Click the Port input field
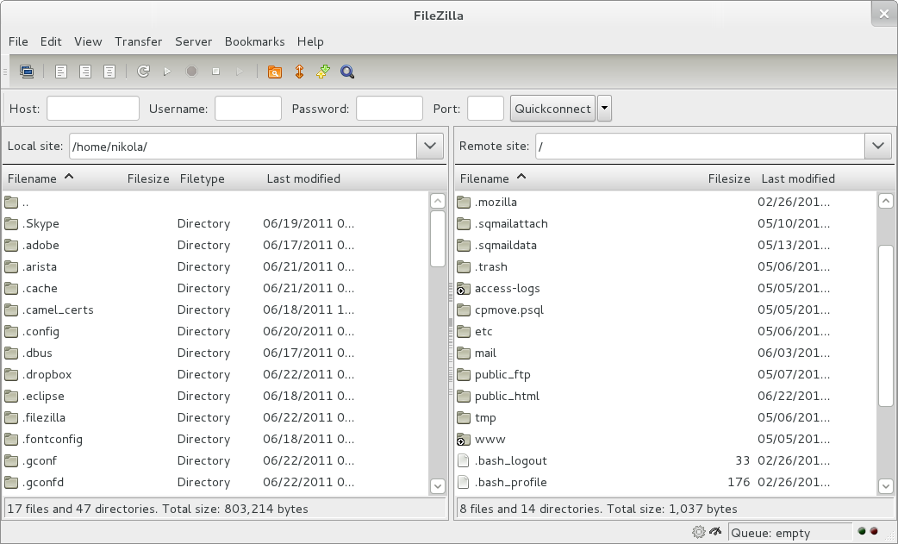The image size is (898, 544). point(486,109)
